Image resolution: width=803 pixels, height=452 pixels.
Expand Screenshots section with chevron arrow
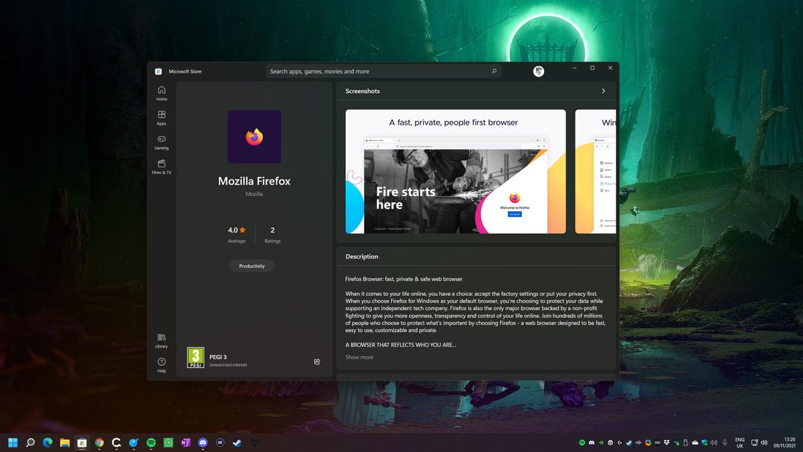click(603, 91)
